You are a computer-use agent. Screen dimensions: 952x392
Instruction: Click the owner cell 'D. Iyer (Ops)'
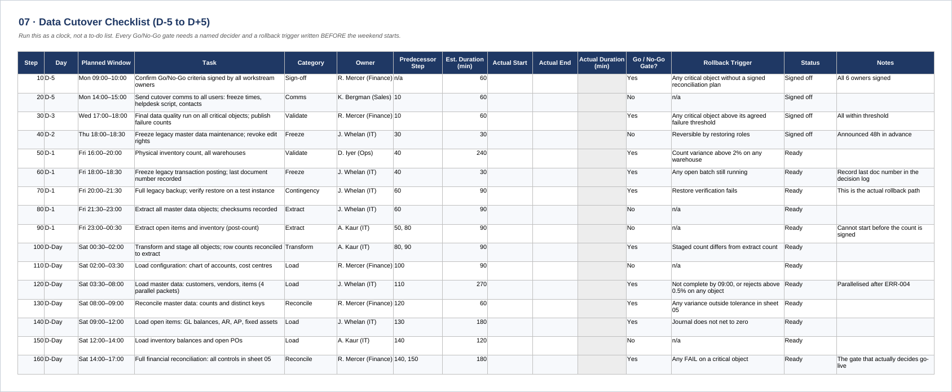(x=365, y=158)
